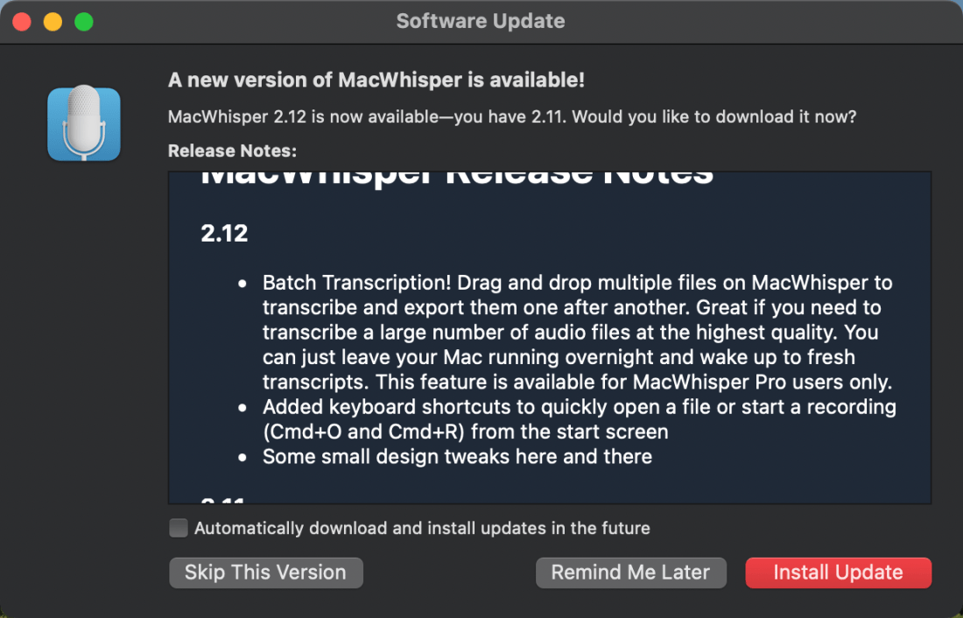Enable automatic download and install of updates
The image size is (963, 618).
(x=178, y=528)
